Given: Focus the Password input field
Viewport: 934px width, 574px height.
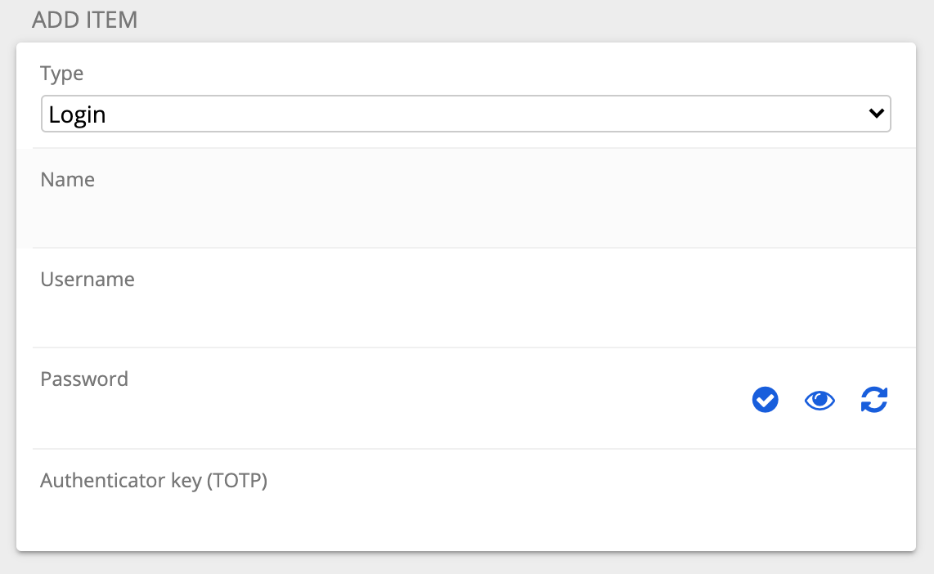Looking at the screenshot, I should tap(387, 415).
